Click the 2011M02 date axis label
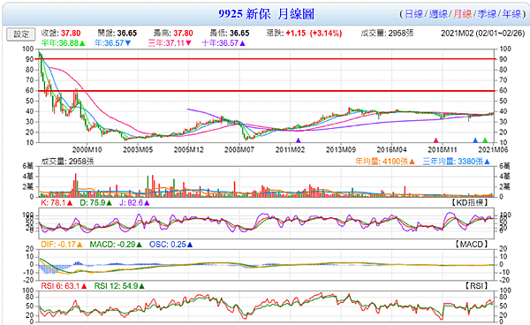The height and width of the screenshot is (325, 530). tap(290, 149)
